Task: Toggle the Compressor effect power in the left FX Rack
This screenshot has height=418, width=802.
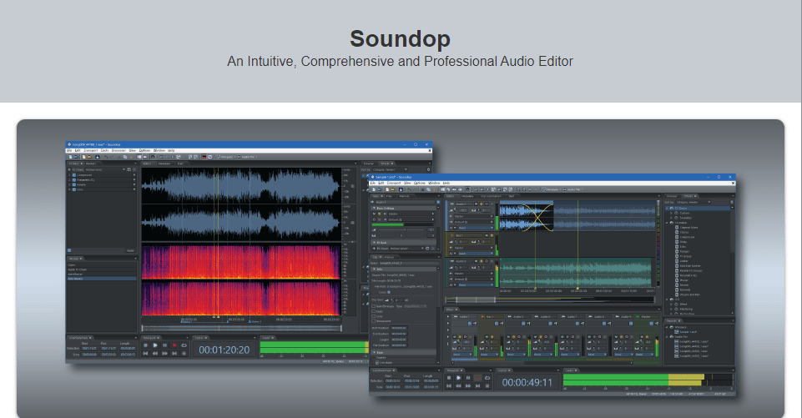Action: (x=74, y=175)
